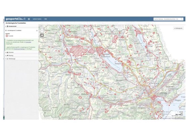192x136 pixels.
Task: Open the Hilfe menu item
Action: click(45, 19)
